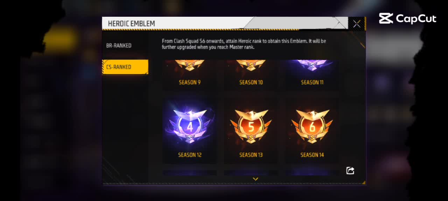The height and width of the screenshot is (201, 448).
Task: Click the share icon at bottom right
Action: click(x=350, y=171)
